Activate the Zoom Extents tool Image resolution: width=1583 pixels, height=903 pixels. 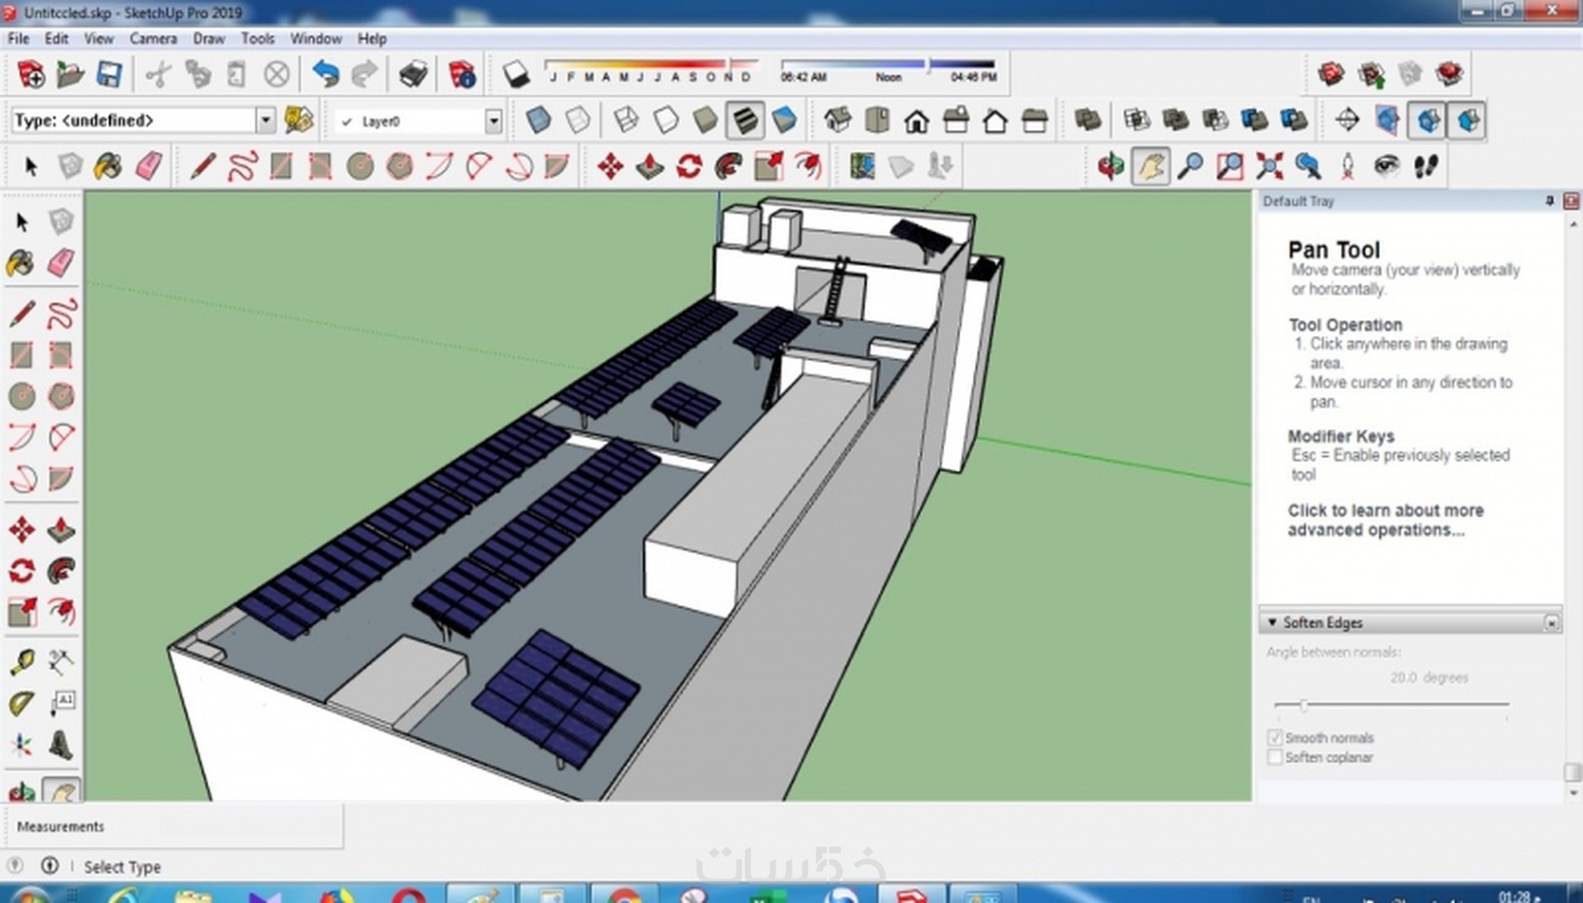1269,167
